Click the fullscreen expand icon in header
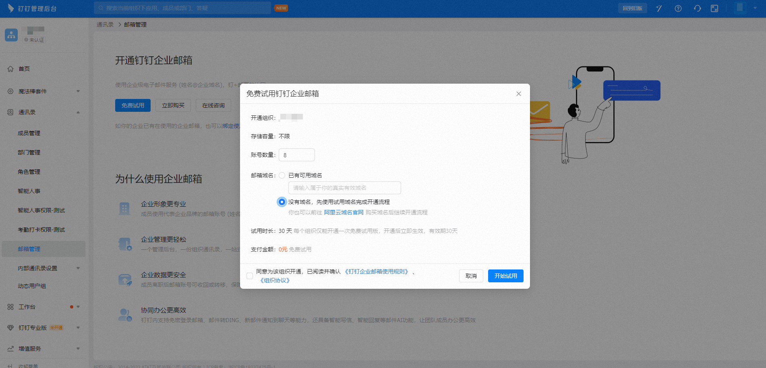The image size is (766, 368). pos(714,8)
